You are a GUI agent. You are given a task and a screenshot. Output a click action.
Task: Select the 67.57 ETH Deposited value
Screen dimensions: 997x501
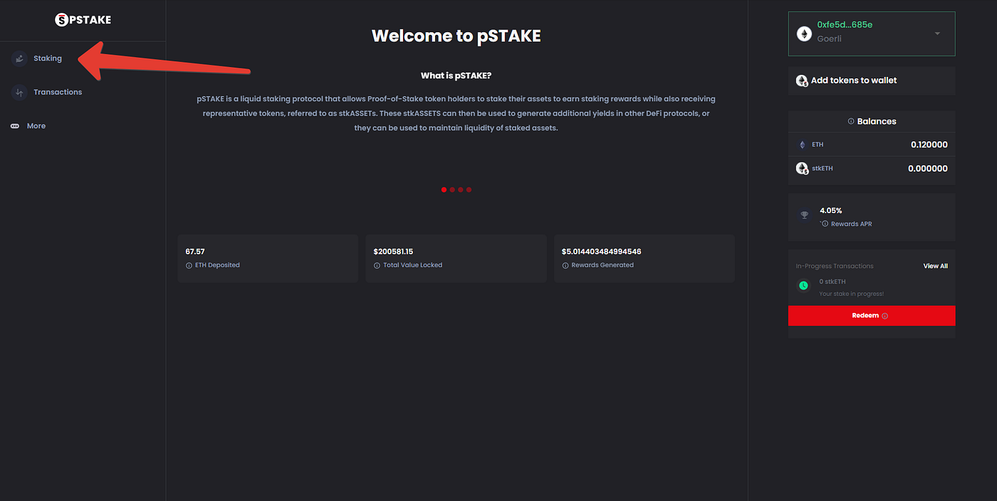[195, 252]
